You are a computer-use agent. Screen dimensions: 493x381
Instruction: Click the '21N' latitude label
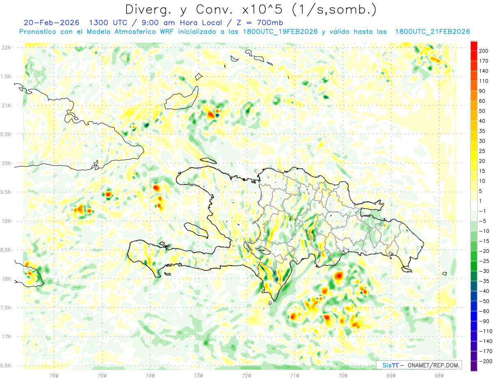6,105
